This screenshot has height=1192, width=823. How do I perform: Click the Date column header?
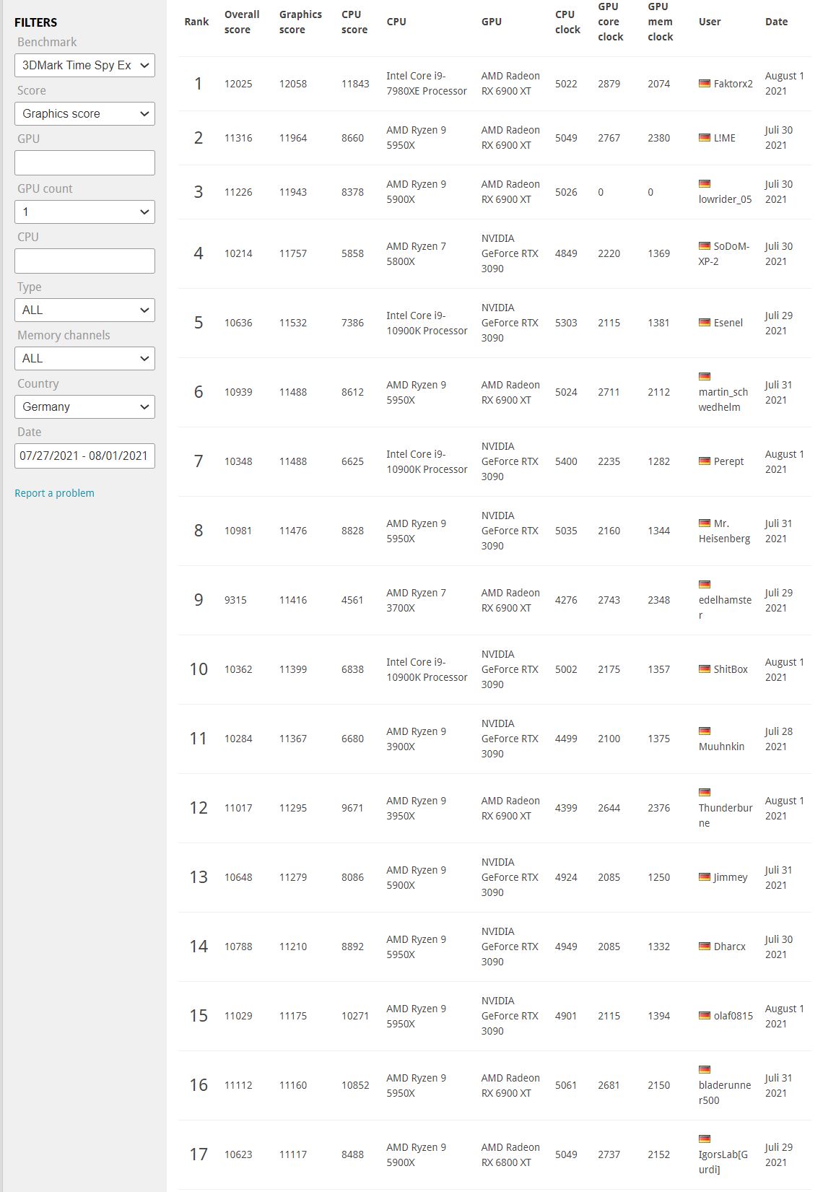776,22
